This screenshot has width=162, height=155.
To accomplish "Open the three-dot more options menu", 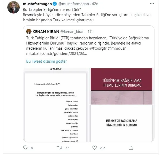I will click(152, 4).
